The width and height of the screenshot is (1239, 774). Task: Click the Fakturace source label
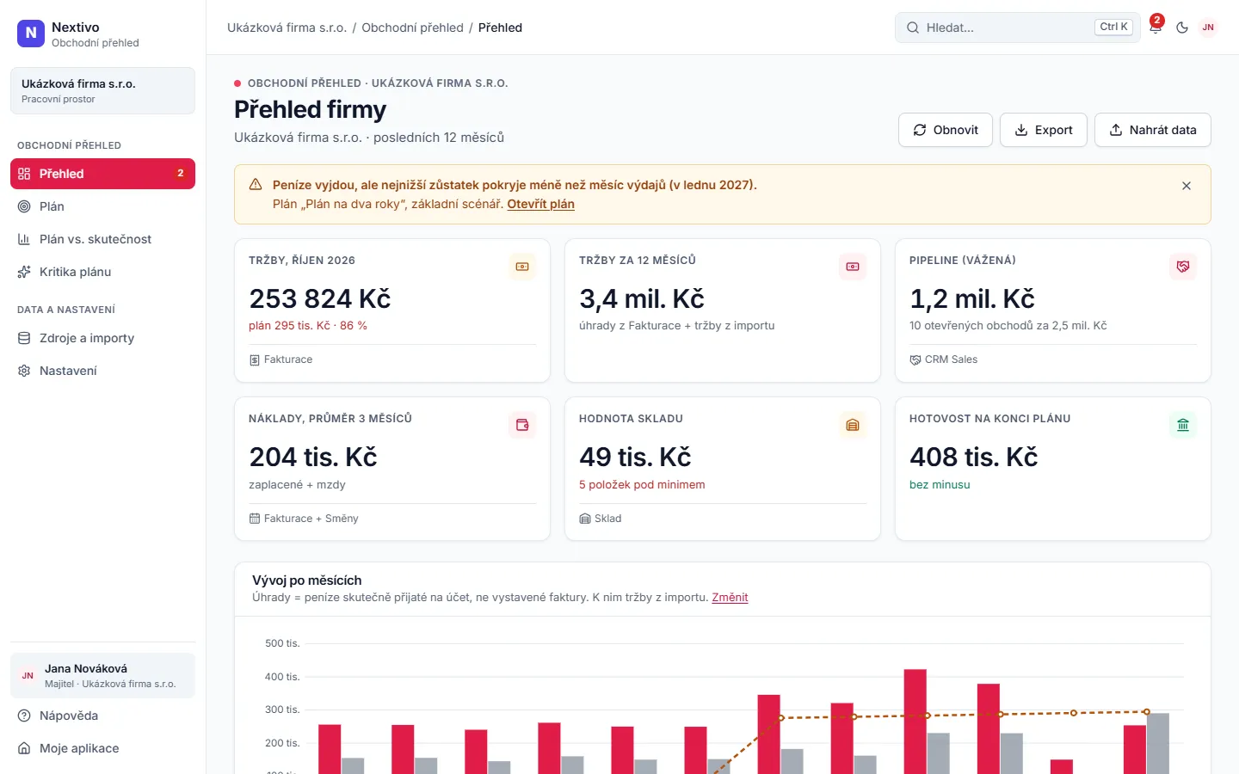[x=280, y=359]
